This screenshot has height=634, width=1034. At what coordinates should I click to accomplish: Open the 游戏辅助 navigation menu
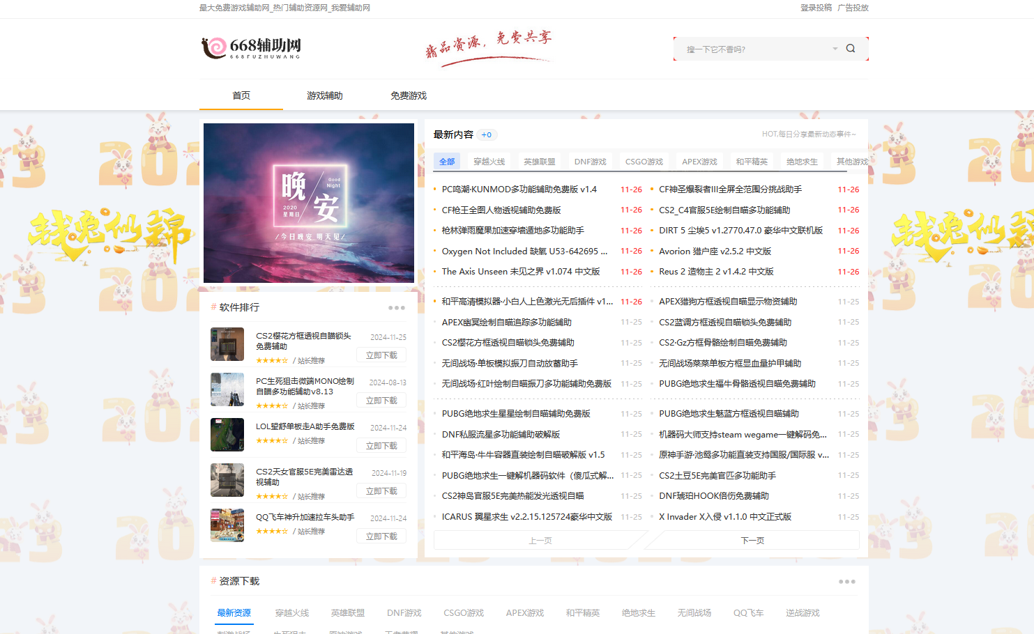(x=325, y=95)
